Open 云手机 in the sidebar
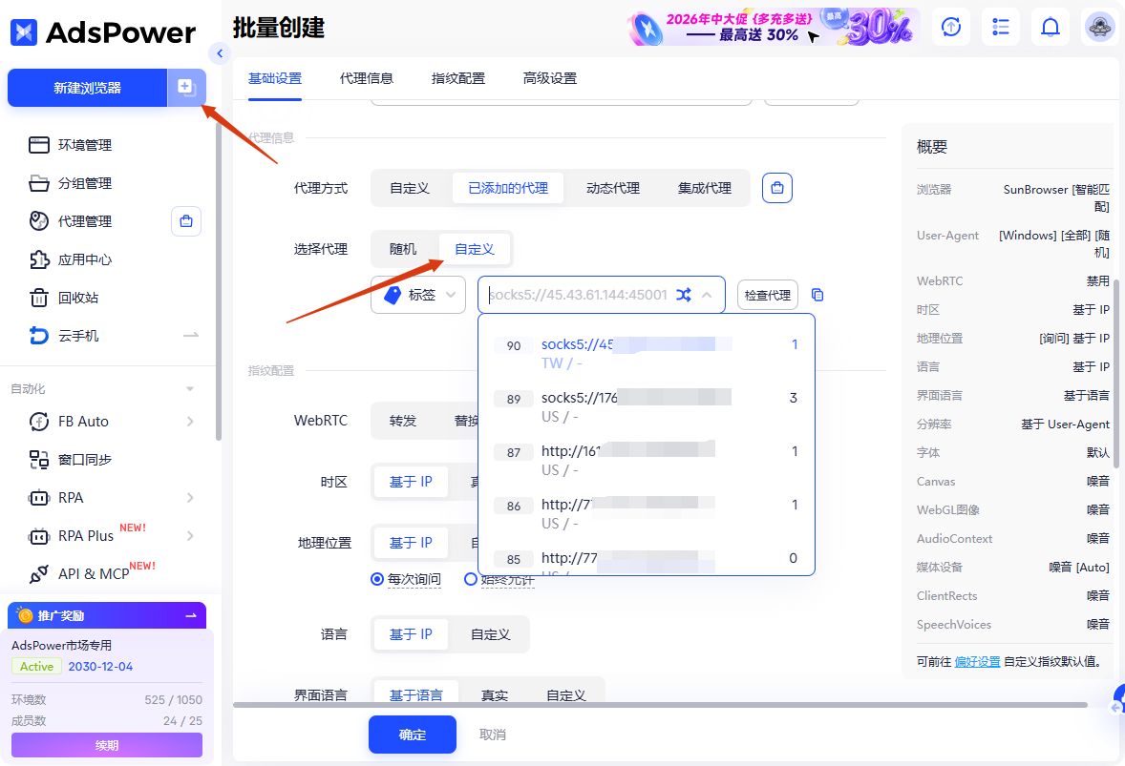 pyautogui.click(x=78, y=336)
